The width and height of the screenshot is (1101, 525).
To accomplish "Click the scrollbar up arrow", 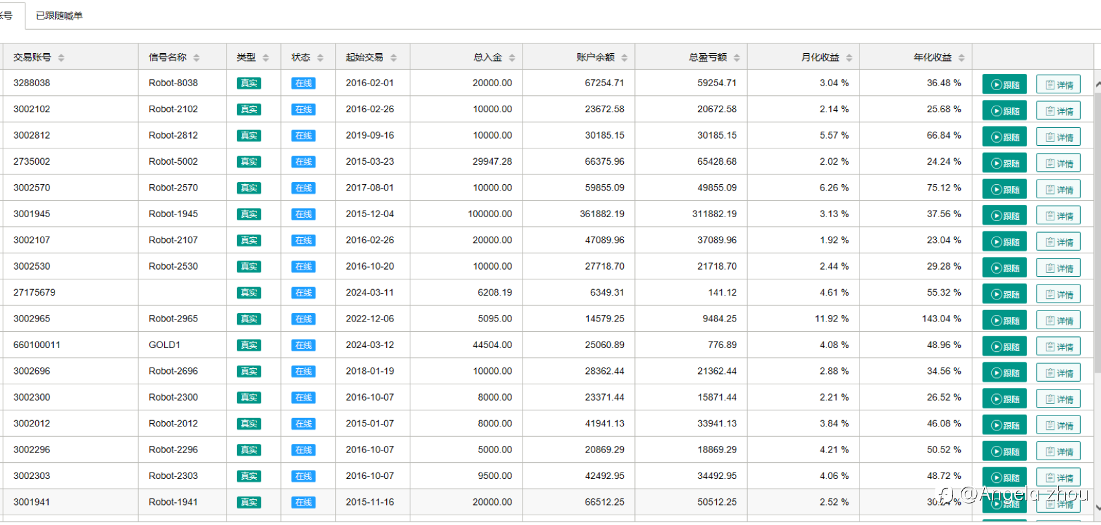I will pyautogui.click(x=1097, y=84).
